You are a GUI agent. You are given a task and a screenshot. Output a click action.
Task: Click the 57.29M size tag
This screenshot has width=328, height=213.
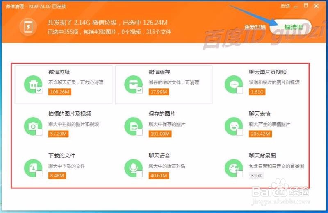pyautogui.click(x=58, y=134)
